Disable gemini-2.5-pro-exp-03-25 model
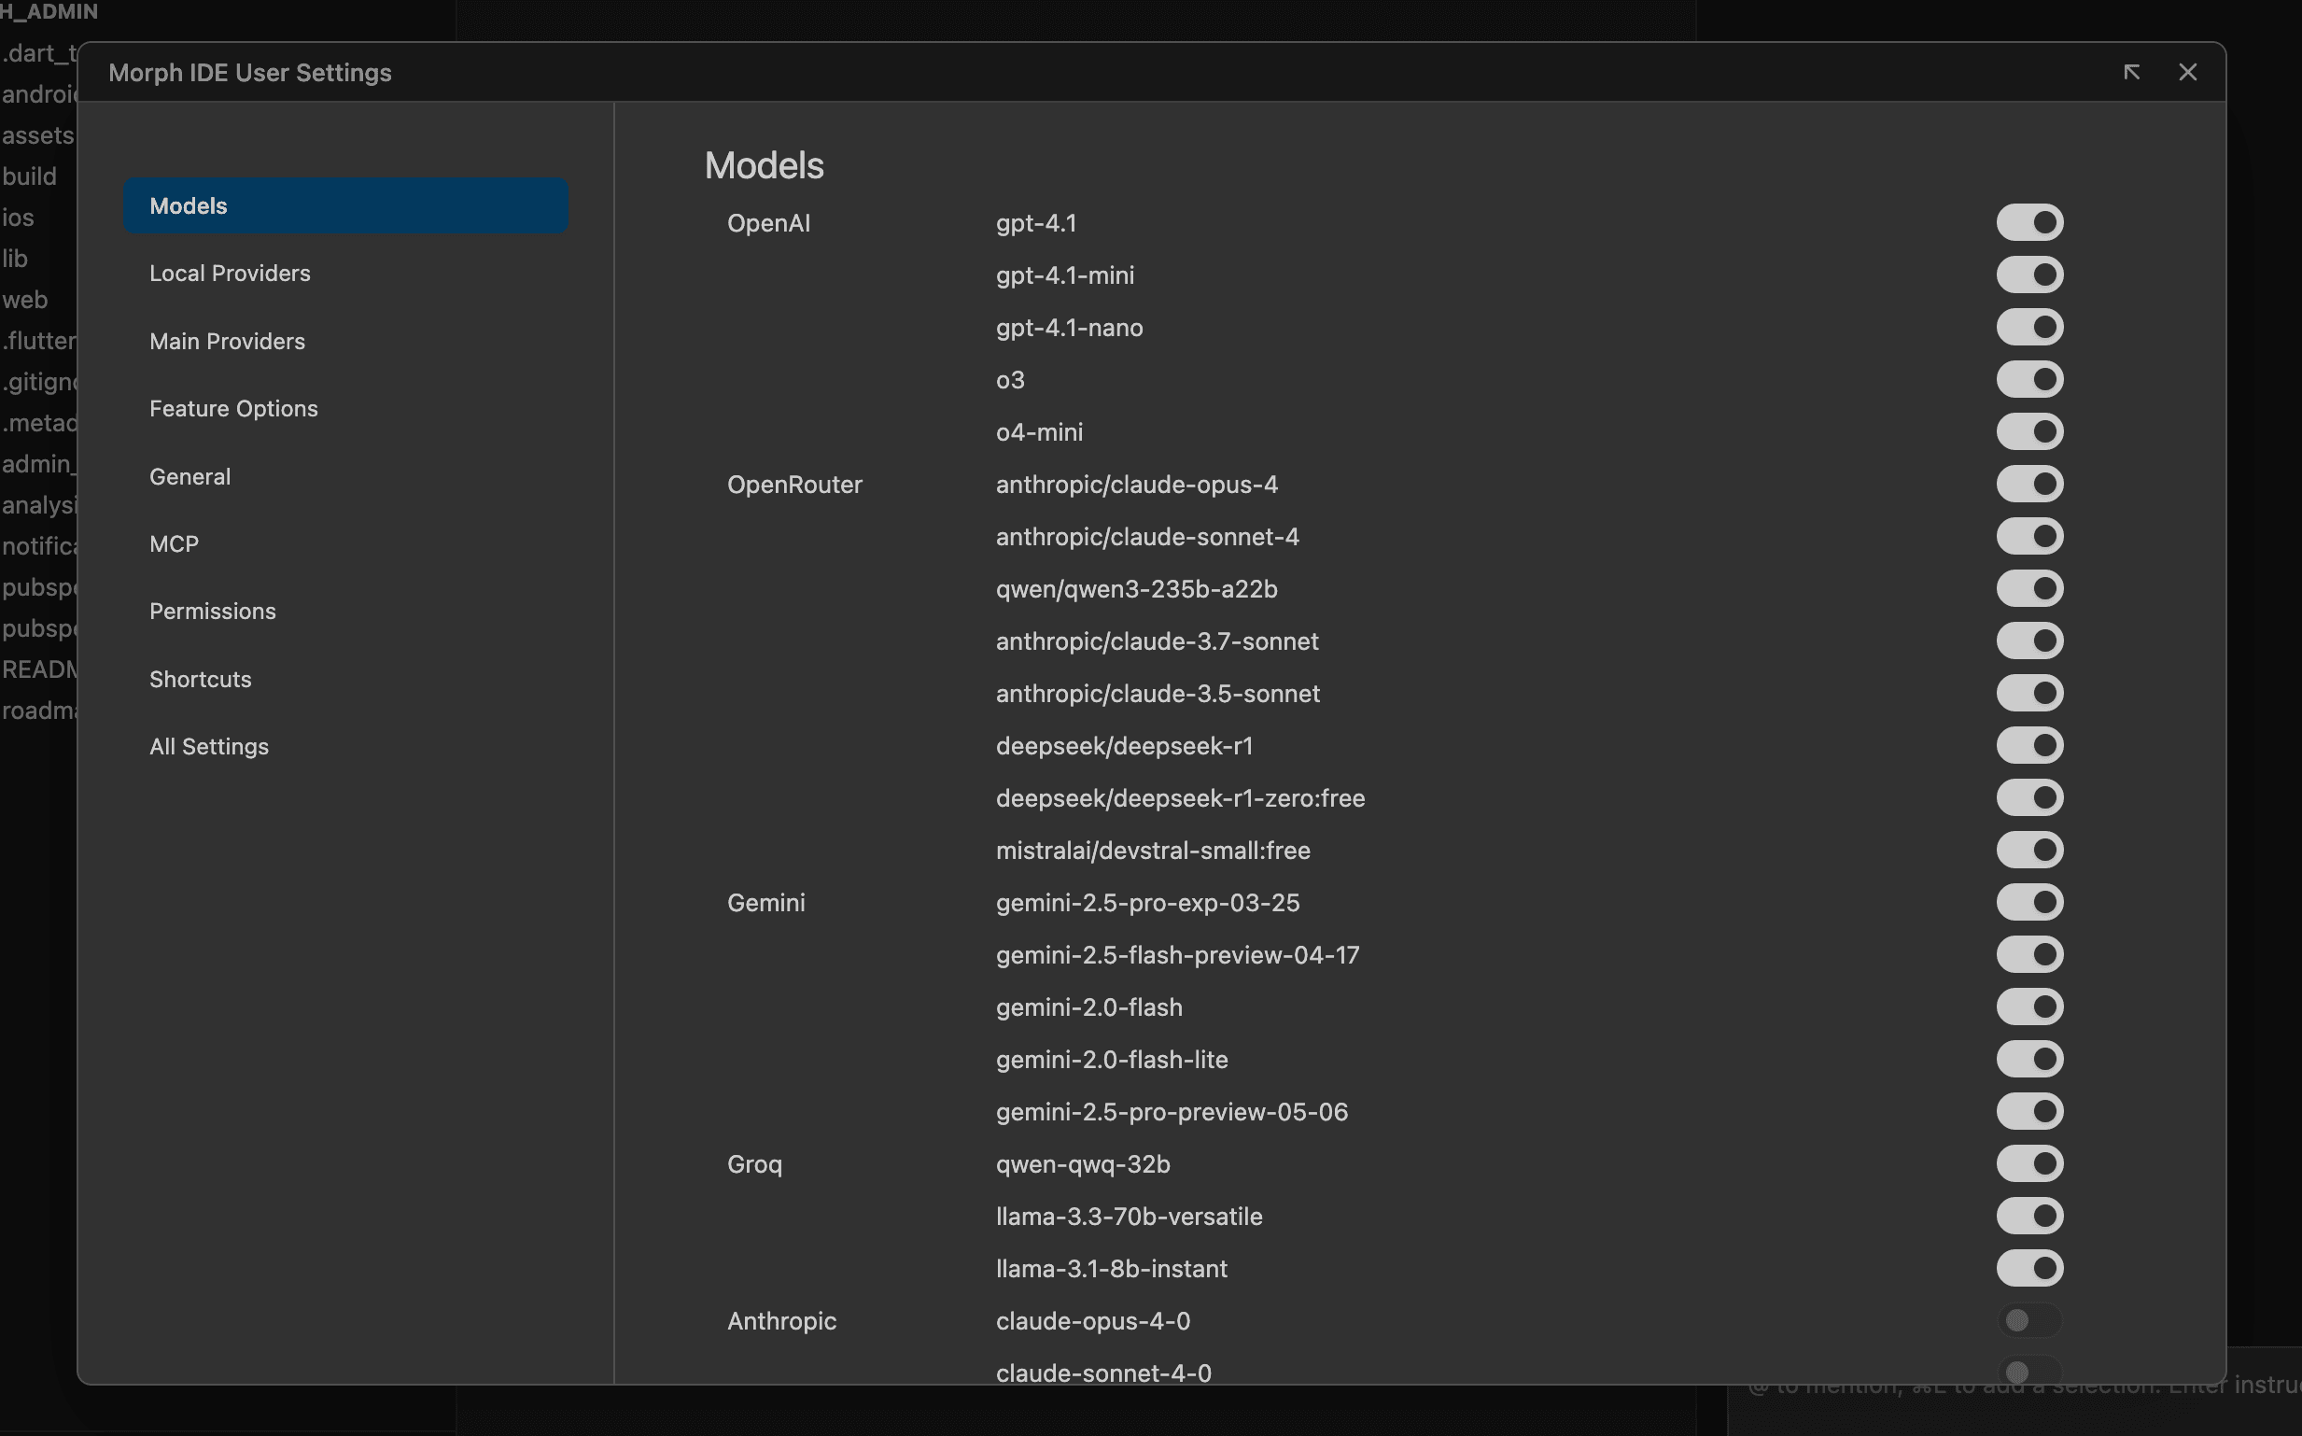The width and height of the screenshot is (2302, 1436). [x=2029, y=902]
